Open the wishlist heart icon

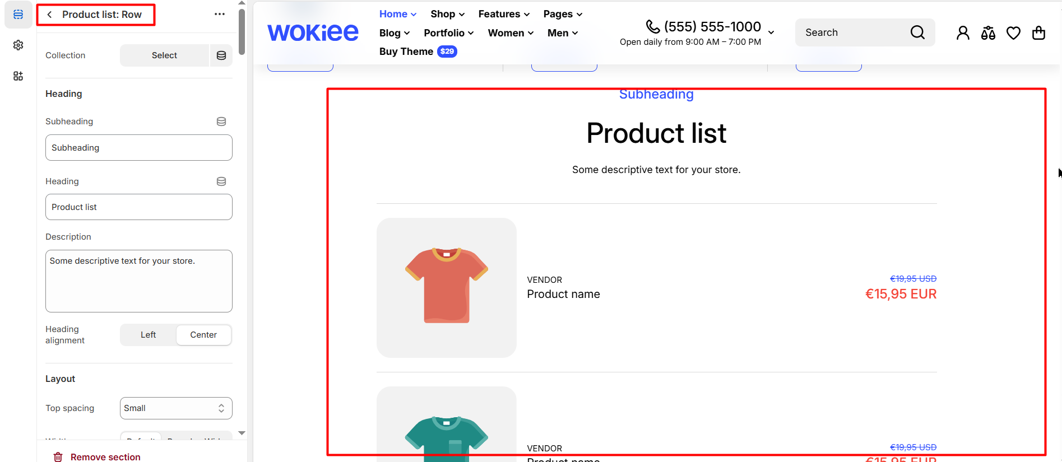(x=1013, y=33)
